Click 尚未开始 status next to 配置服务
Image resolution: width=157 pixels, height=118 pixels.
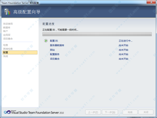click(x=123, y=54)
